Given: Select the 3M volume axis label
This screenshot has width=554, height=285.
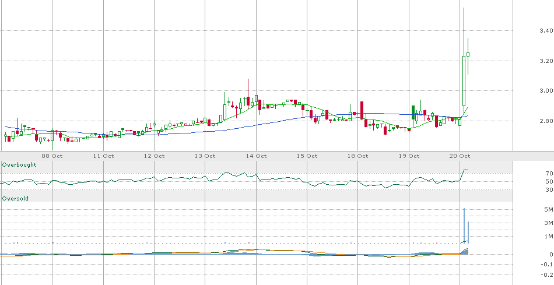Looking at the screenshot, I should tap(549, 223).
